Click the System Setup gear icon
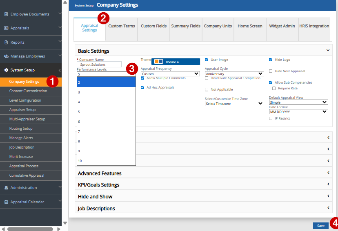 [6, 70]
